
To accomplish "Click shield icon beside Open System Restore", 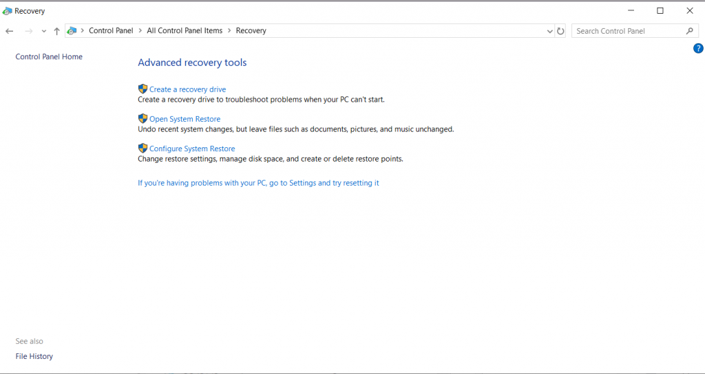I will coord(143,118).
